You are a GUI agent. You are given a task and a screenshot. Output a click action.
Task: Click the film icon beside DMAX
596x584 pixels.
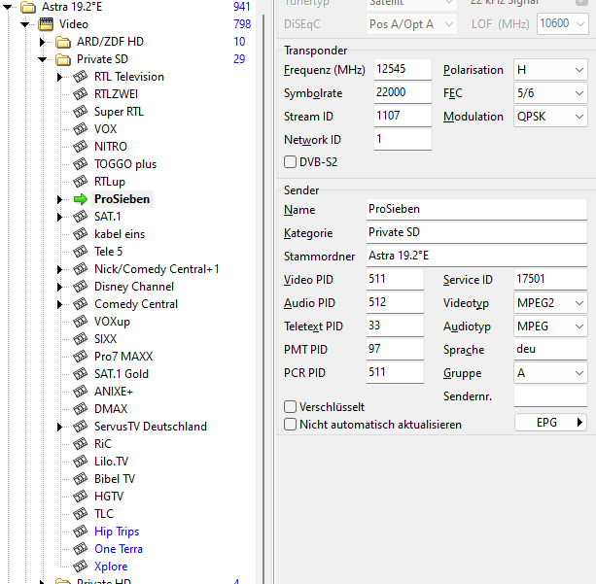click(x=81, y=409)
